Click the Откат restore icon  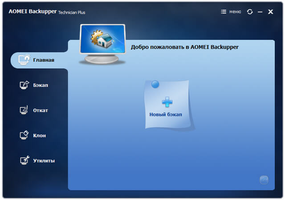[24, 110]
